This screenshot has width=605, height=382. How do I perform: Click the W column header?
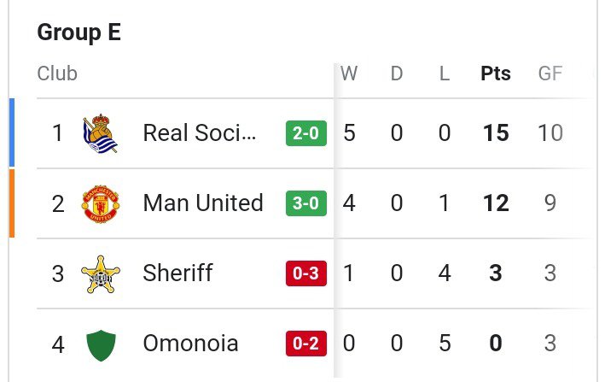coord(349,73)
